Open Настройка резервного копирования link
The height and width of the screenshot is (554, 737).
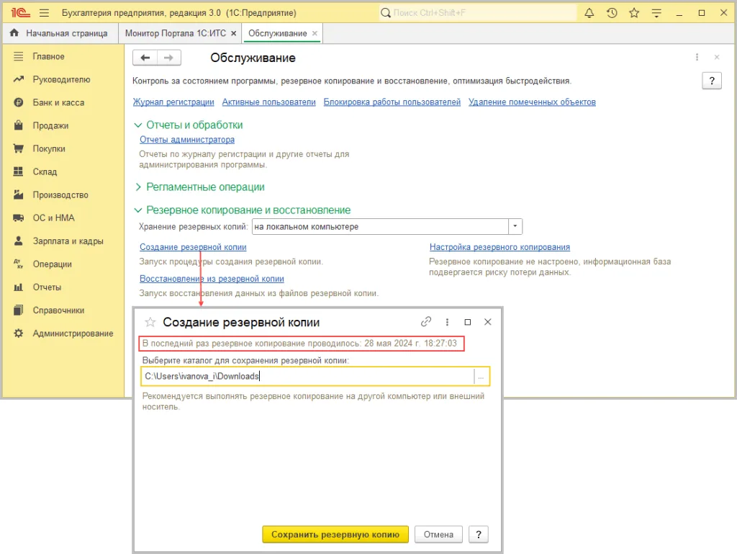tap(499, 247)
